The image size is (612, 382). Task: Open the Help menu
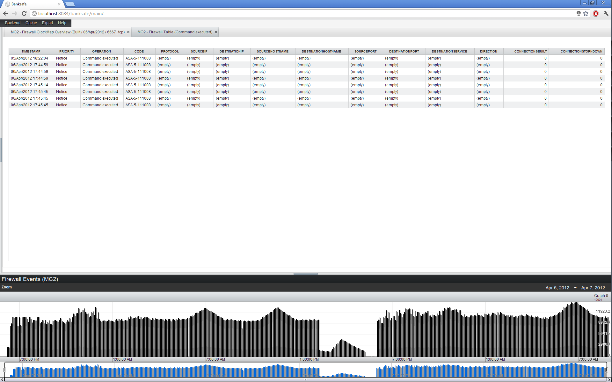pos(62,23)
